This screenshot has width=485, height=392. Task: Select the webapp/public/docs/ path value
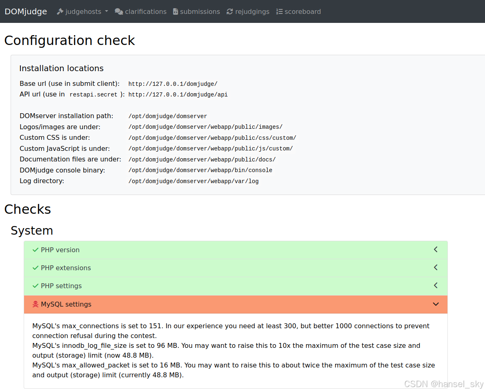tap(202, 159)
